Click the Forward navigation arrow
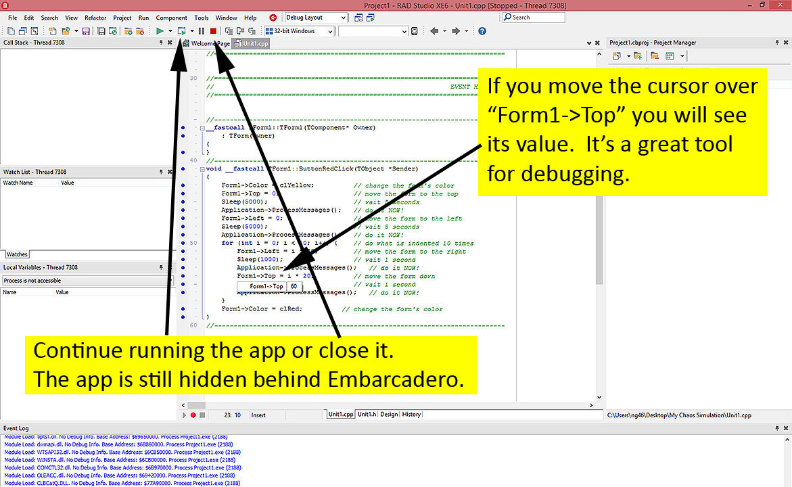792x487 pixels. point(456,31)
